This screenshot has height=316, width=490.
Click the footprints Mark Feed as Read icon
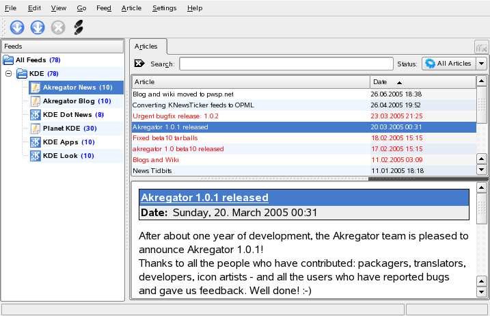click(78, 28)
